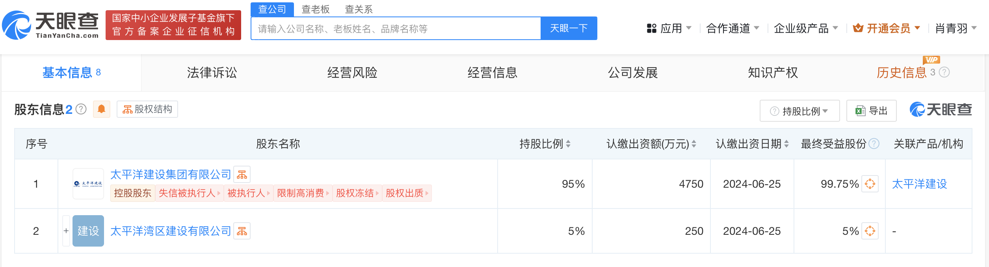Open user menu 肖青羽
Viewport: 989px width, 267px height.
pos(956,28)
